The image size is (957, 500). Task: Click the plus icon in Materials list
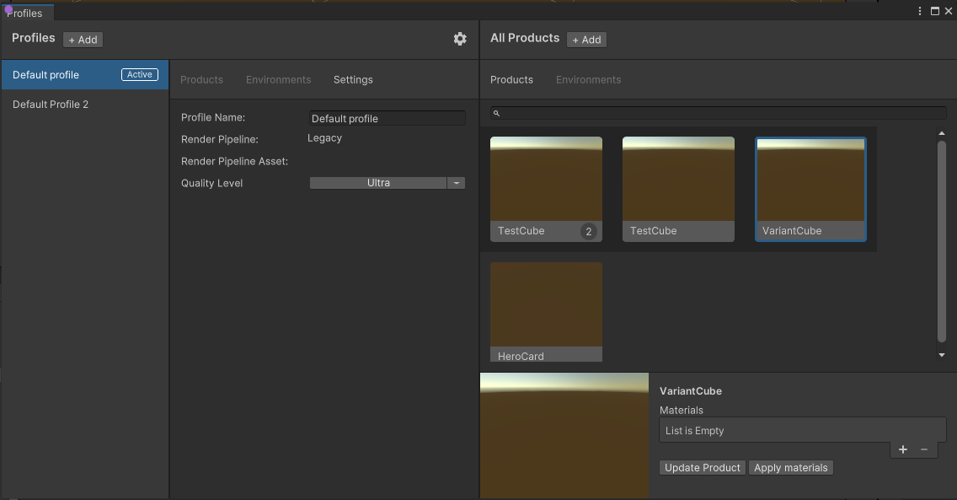click(x=903, y=449)
